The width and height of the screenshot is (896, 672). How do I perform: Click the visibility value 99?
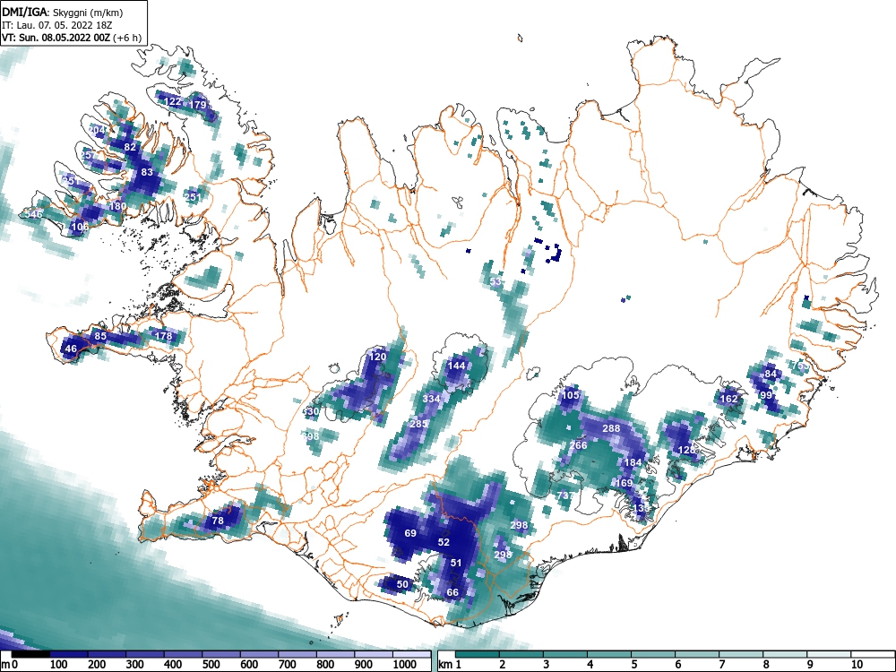[x=766, y=395]
